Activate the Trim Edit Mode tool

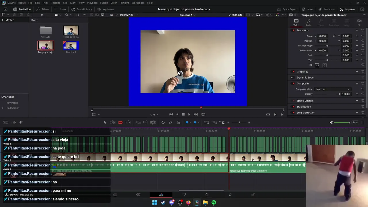coord(113,122)
